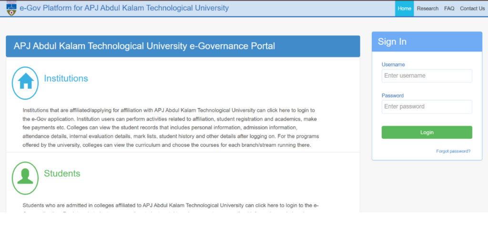Focus the Enter username field
This screenshot has height=244, width=488.
tap(427, 76)
